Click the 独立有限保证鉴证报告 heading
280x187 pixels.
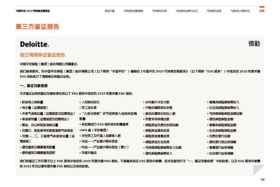coord(42,55)
